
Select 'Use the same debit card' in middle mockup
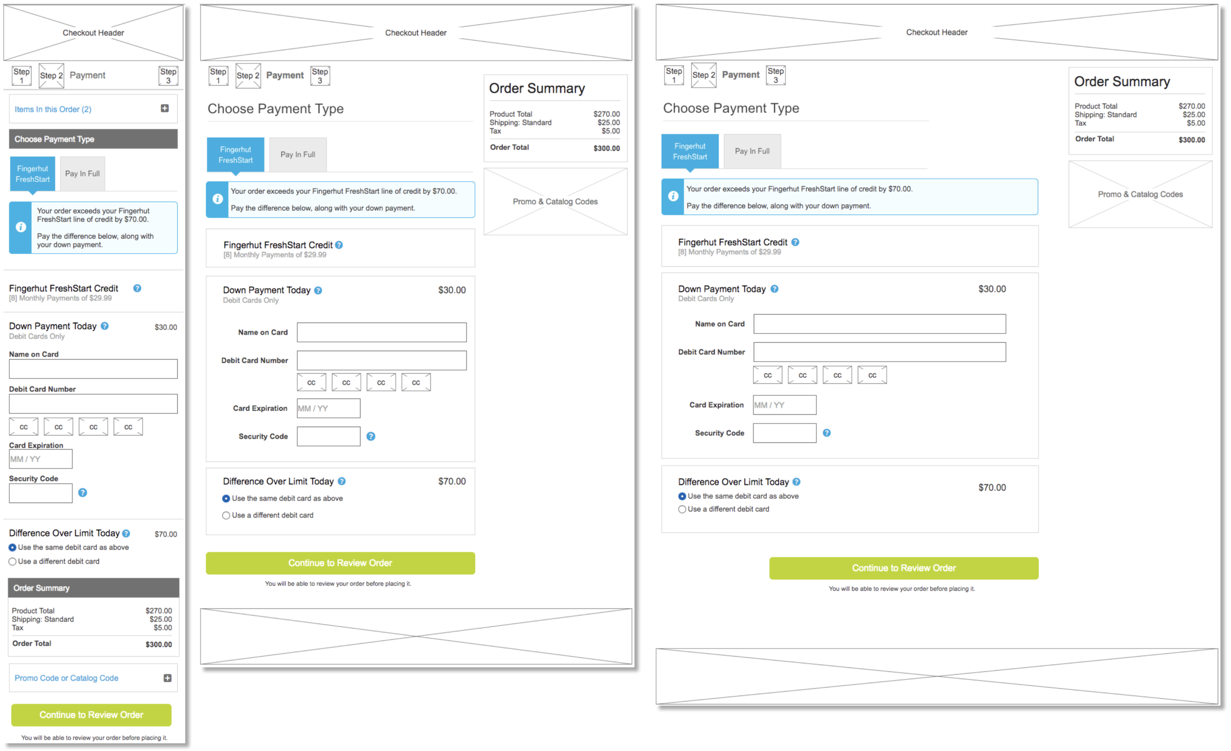click(x=226, y=499)
